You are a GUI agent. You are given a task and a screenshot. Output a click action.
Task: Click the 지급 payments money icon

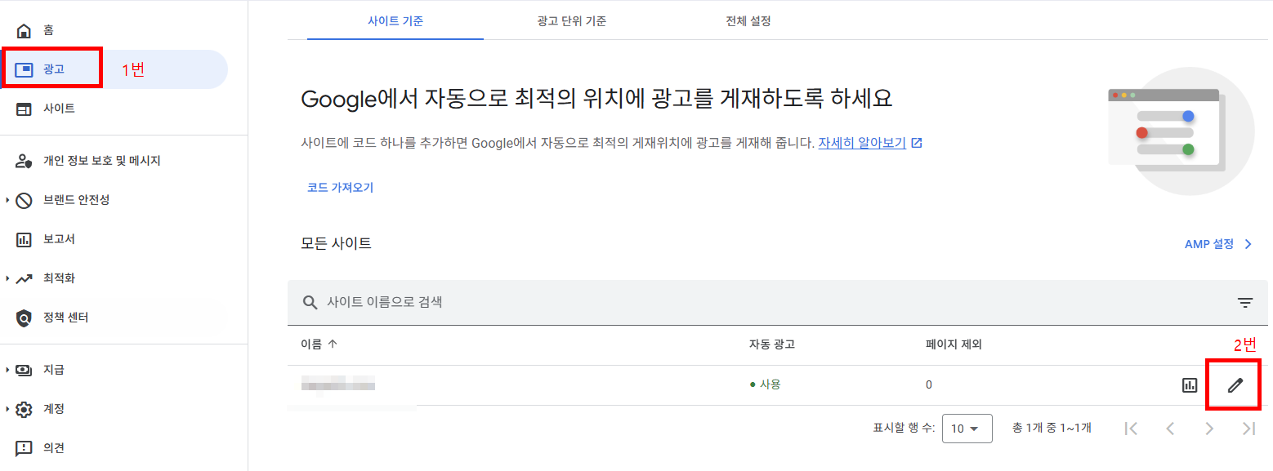[x=24, y=370]
